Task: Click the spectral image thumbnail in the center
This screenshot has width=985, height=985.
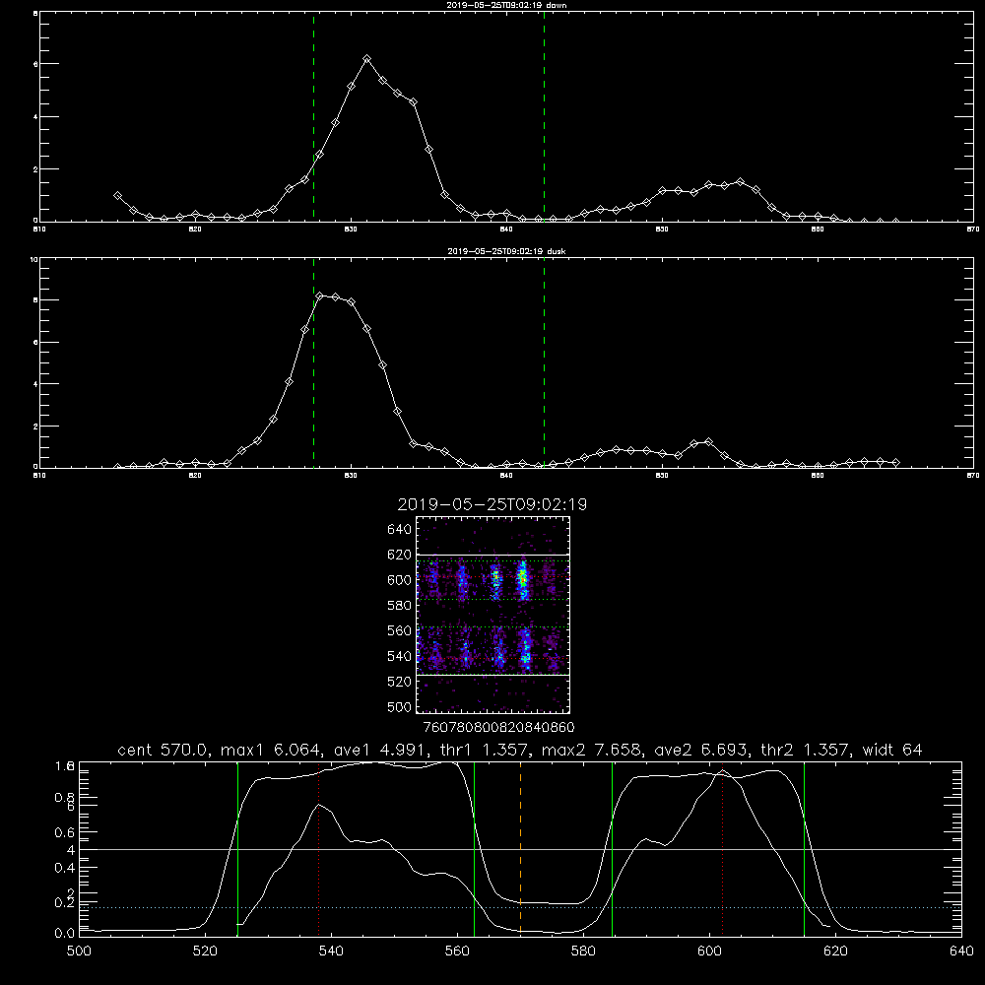Action: [x=492, y=615]
